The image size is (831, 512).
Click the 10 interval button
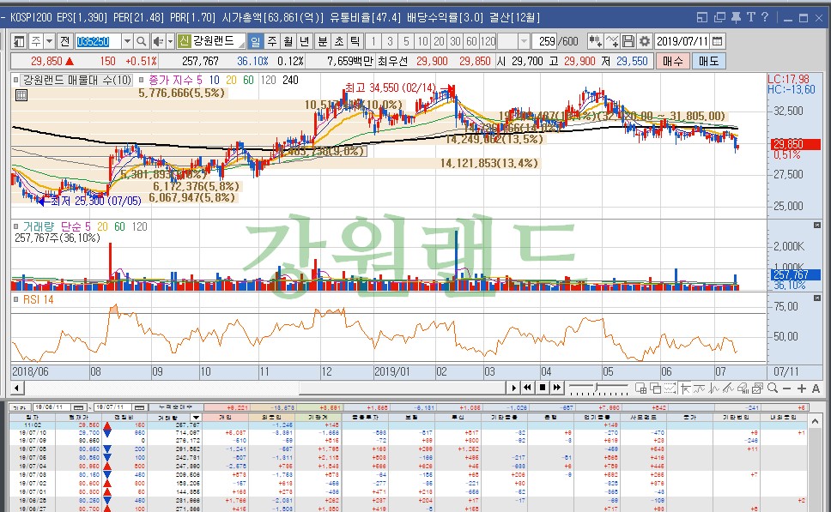422,41
